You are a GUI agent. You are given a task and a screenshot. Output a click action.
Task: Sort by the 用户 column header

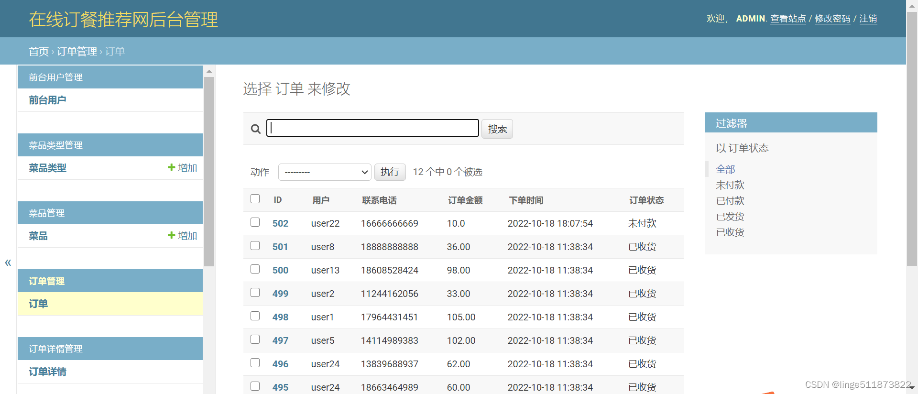pyautogui.click(x=321, y=200)
